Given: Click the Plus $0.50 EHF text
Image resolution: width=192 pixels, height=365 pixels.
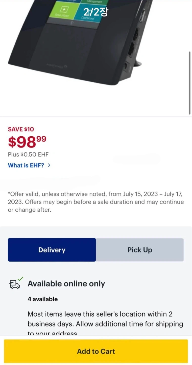Looking at the screenshot, I should [x=28, y=154].
